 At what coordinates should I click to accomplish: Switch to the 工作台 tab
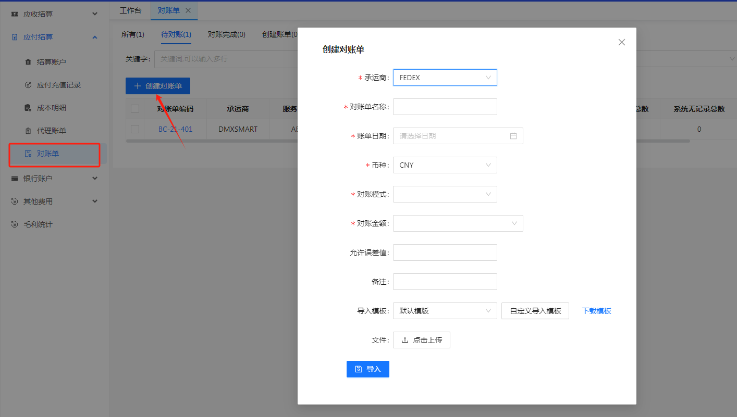click(130, 10)
